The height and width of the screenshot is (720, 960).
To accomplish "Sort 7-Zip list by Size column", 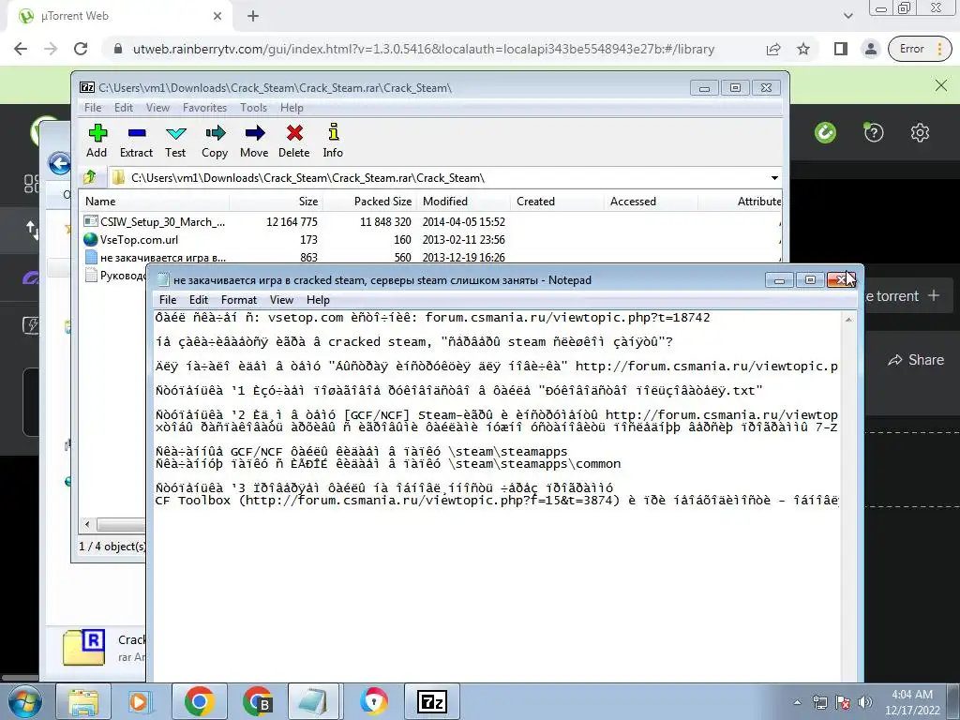I will (x=277, y=202).
